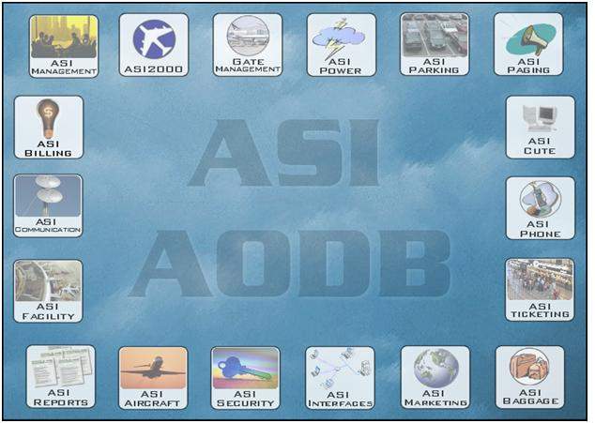Launch the ASI Ticketing module

pos(540,290)
